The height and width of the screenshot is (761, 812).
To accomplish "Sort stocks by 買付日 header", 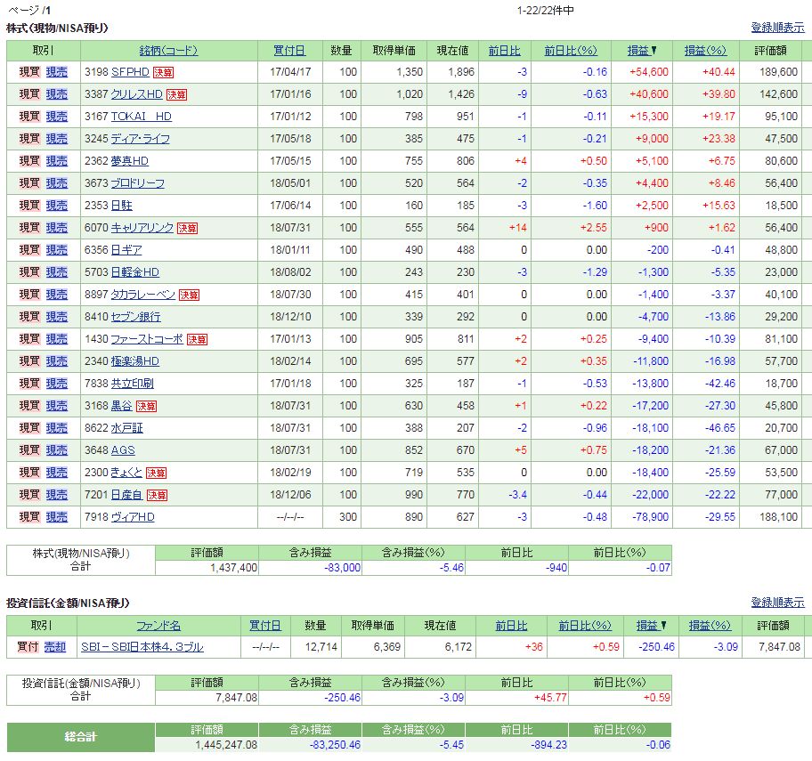I will pos(289,51).
